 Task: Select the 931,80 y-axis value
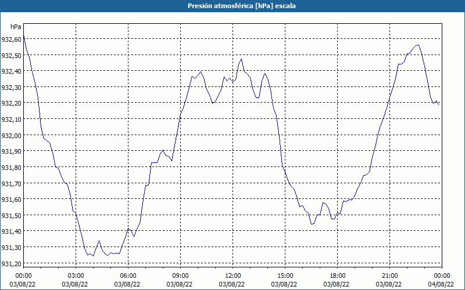(11, 168)
